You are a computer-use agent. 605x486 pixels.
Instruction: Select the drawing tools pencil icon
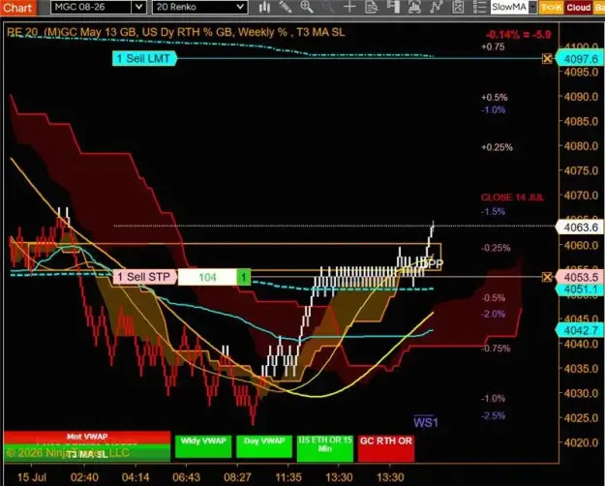(286, 7)
